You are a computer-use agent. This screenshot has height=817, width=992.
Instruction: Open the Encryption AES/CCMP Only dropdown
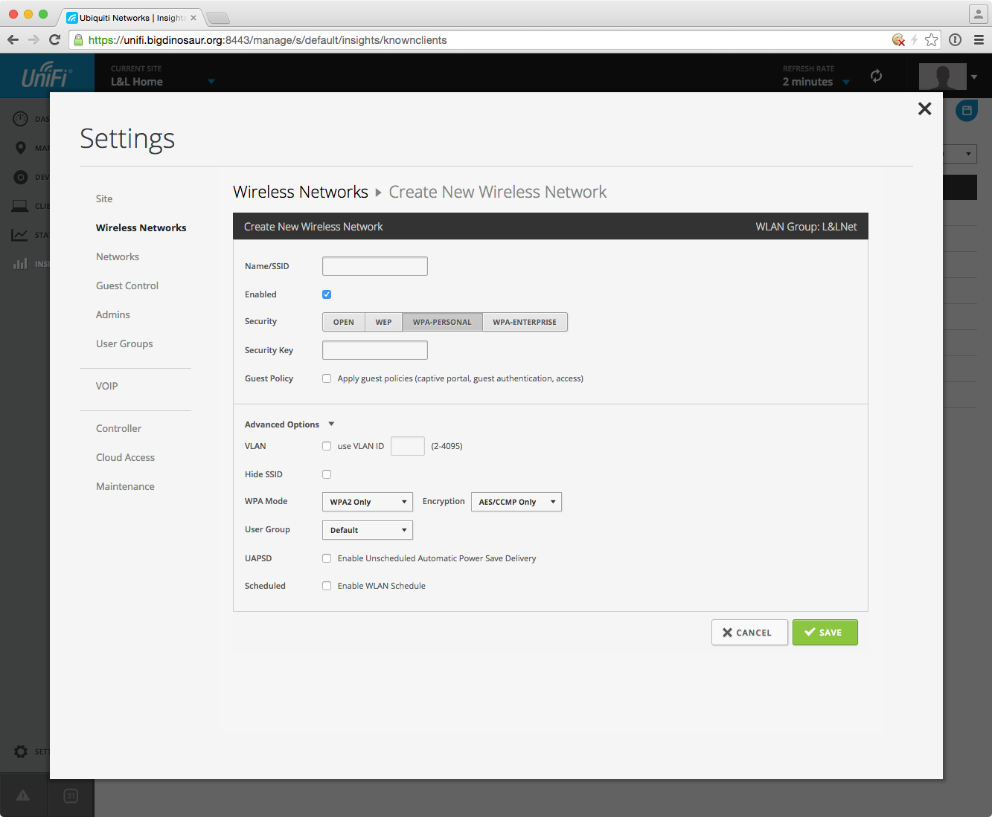(516, 502)
